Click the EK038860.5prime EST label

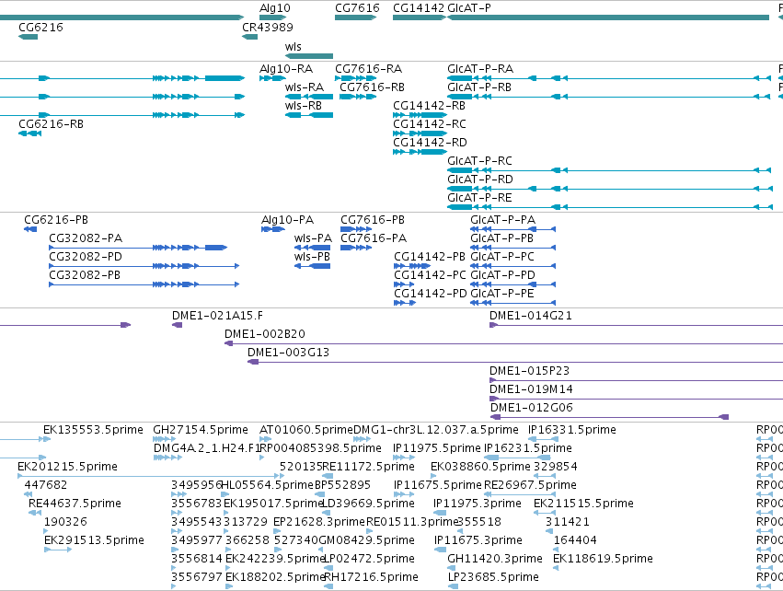pyautogui.click(x=480, y=466)
